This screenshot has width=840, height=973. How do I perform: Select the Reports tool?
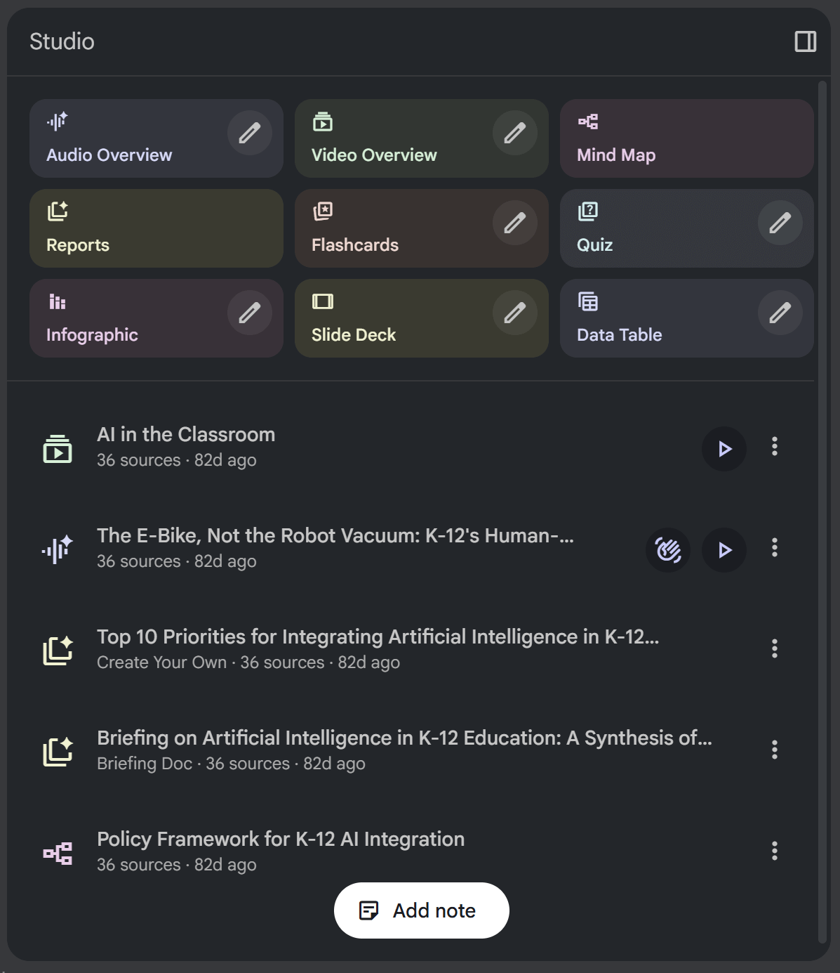click(x=77, y=244)
